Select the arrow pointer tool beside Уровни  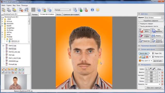(146, 69)
